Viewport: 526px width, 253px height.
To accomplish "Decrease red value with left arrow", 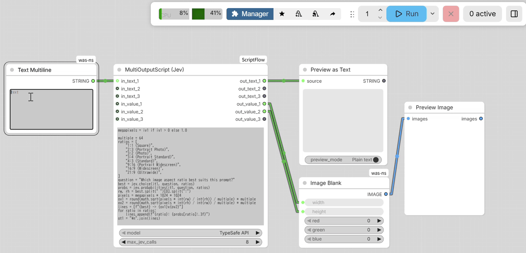I will click(309, 221).
